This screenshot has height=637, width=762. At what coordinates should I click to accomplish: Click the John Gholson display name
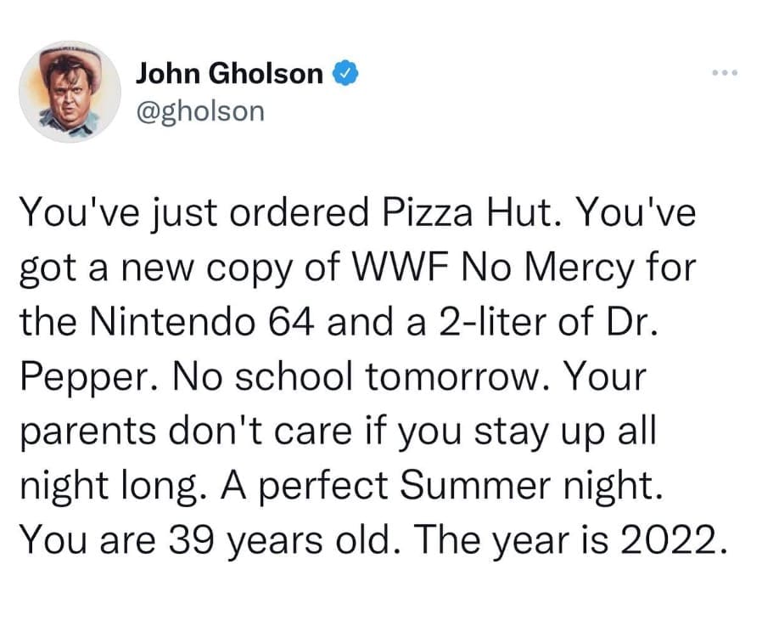point(229,75)
